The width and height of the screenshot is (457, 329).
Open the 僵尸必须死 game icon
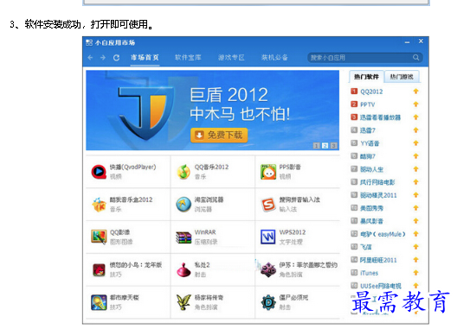click(268, 302)
